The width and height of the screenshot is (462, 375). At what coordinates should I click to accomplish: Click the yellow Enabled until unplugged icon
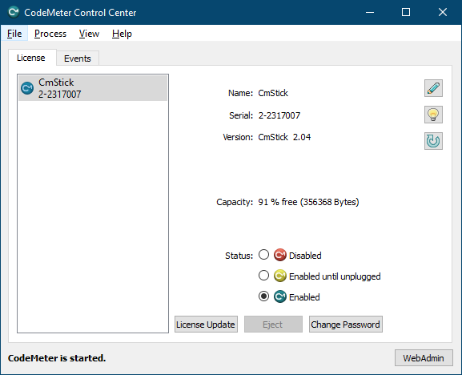[280, 276]
